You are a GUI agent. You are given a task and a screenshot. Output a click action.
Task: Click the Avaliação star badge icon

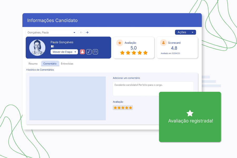(120, 43)
